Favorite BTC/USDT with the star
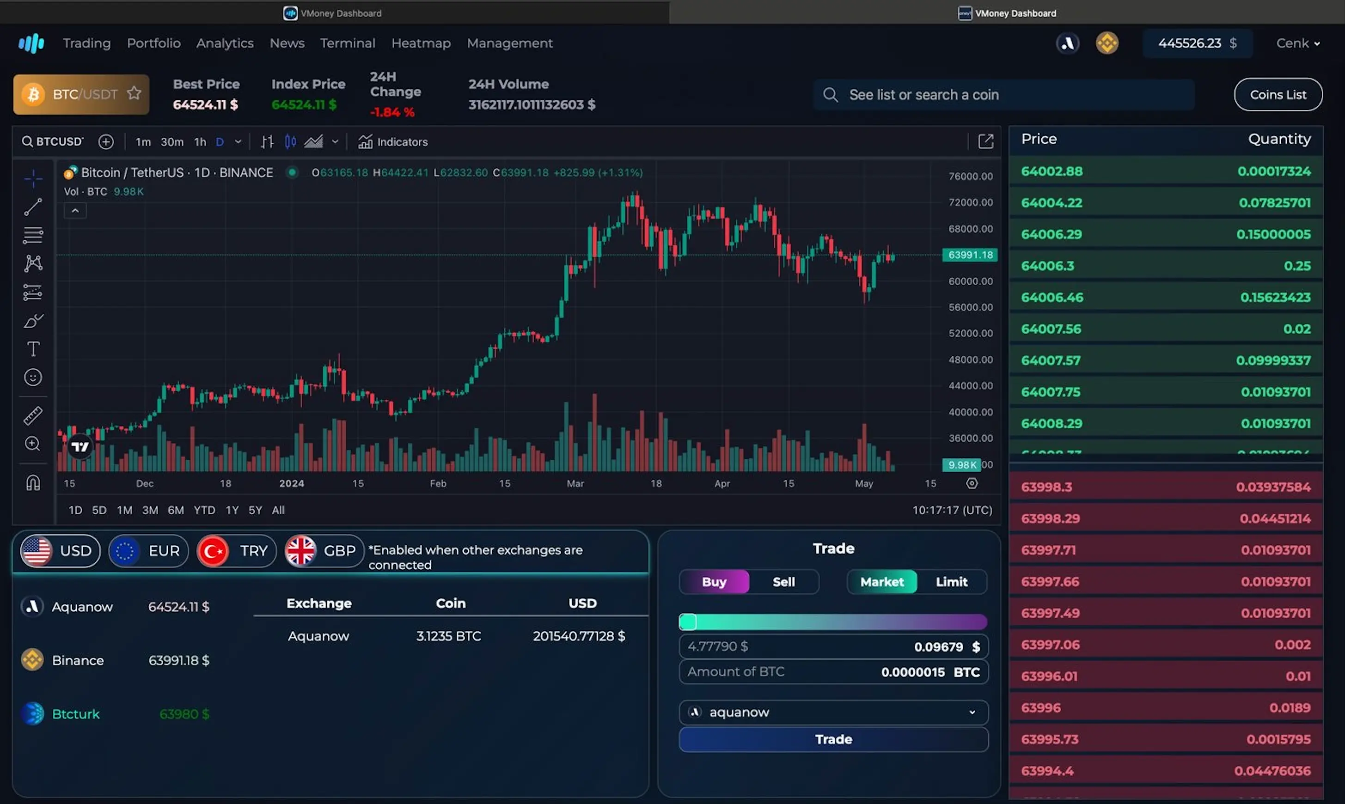This screenshot has height=804, width=1345. pyautogui.click(x=134, y=94)
